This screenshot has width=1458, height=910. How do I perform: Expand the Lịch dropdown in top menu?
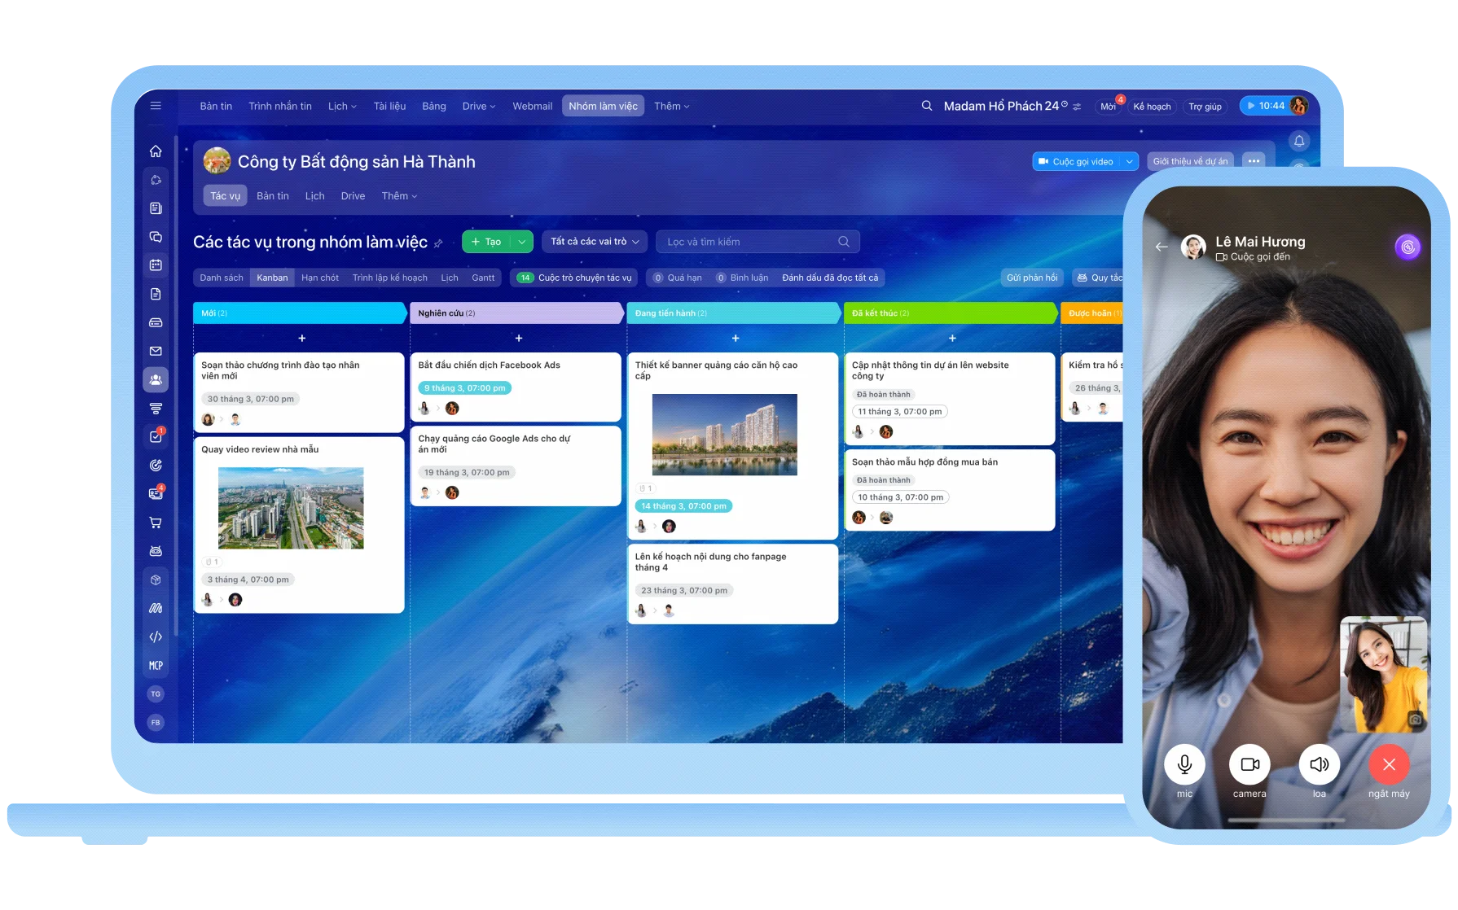coord(342,106)
